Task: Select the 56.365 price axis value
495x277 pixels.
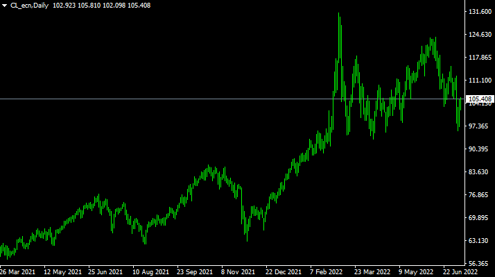Action: click(x=478, y=263)
